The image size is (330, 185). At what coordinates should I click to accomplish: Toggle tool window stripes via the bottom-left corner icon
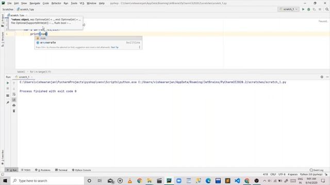[x=3, y=174]
